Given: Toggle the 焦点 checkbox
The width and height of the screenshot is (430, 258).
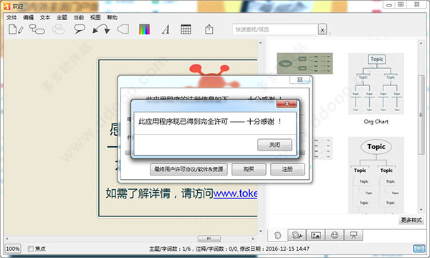Looking at the screenshot, I should (31, 249).
